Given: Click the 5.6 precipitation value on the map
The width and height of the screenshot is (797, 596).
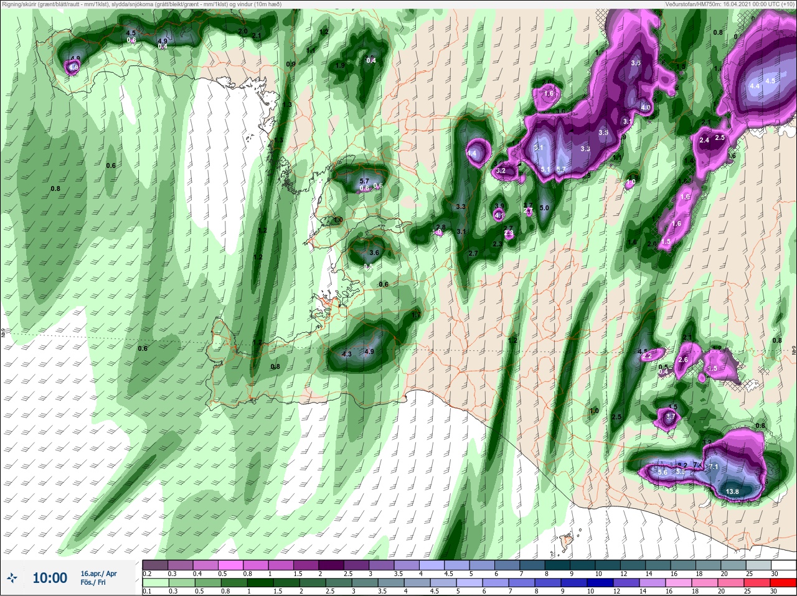Looking at the screenshot, I should point(663,473).
